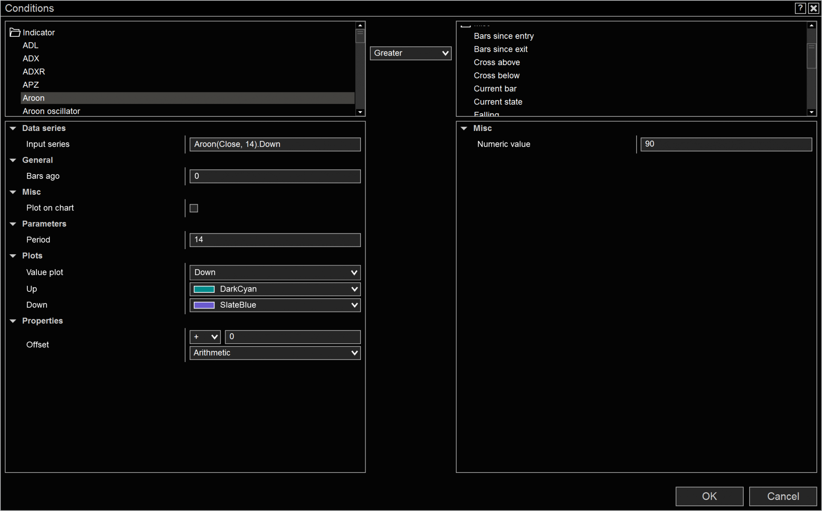This screenshot has width=822, height=511.
Task: Click indicator list scroll down arrow
Action: point(360,112)
